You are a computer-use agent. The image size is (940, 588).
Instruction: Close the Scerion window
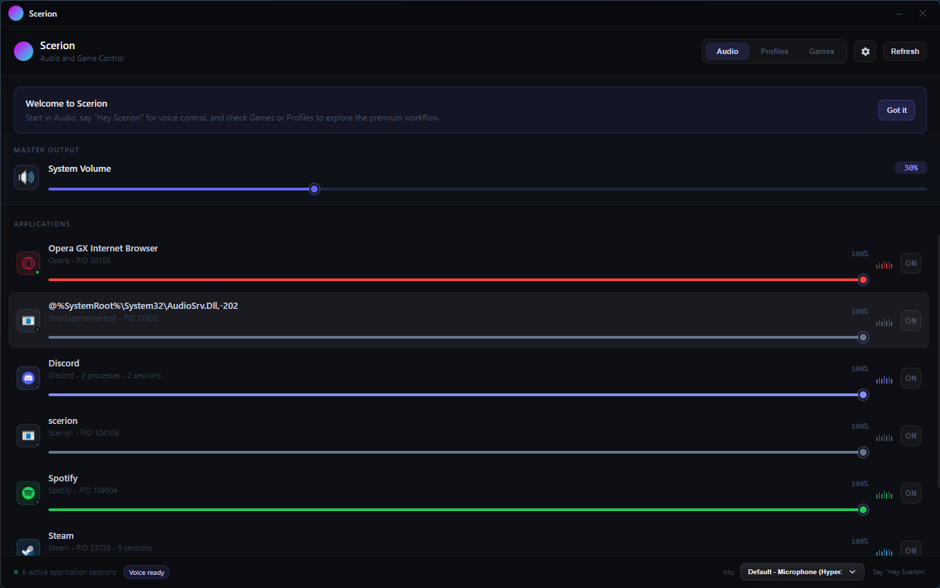pos(923,13)
